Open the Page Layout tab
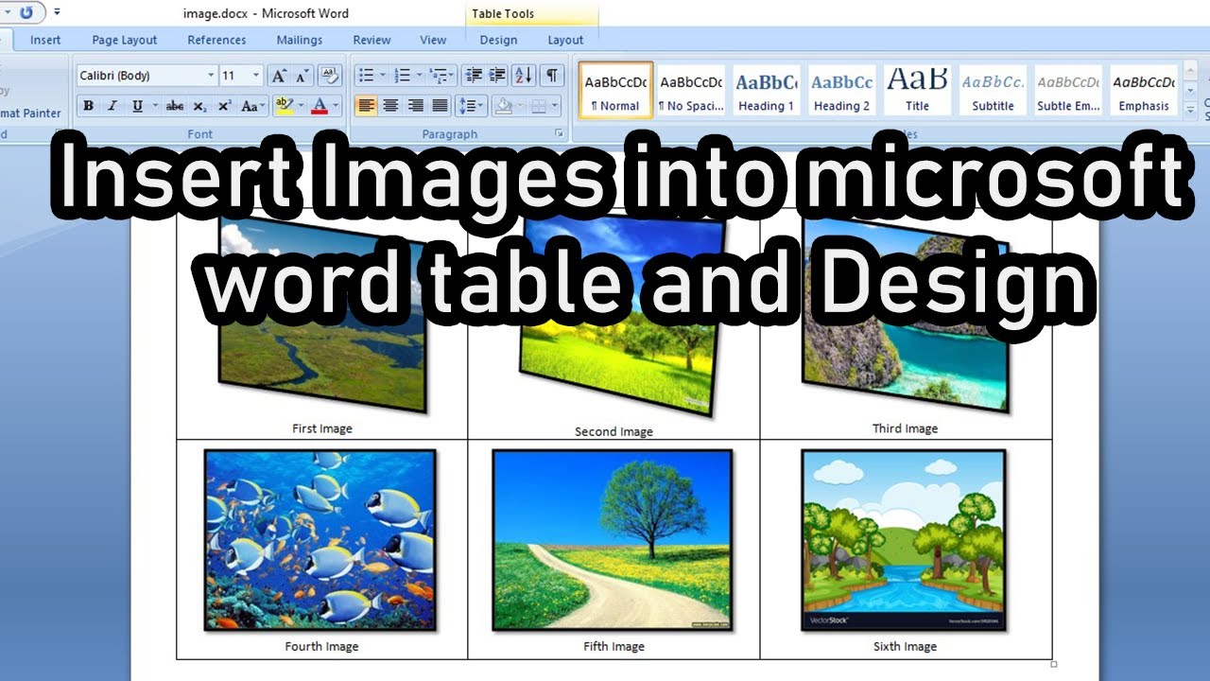The image size is (1210, 681). click(x=125, y=40)
